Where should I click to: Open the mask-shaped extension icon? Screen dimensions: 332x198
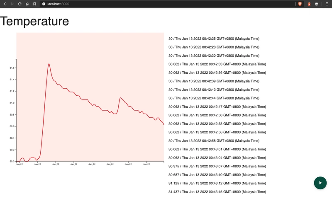coord(317,4)
